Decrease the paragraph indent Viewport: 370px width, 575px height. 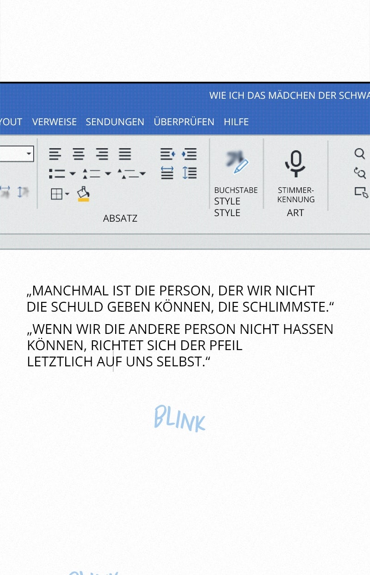(167, 154)
